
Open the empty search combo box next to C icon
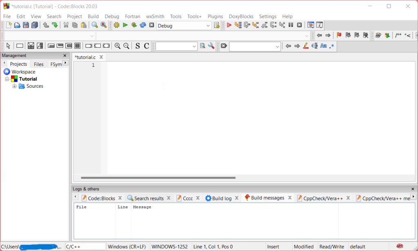(x=194, y=47)
